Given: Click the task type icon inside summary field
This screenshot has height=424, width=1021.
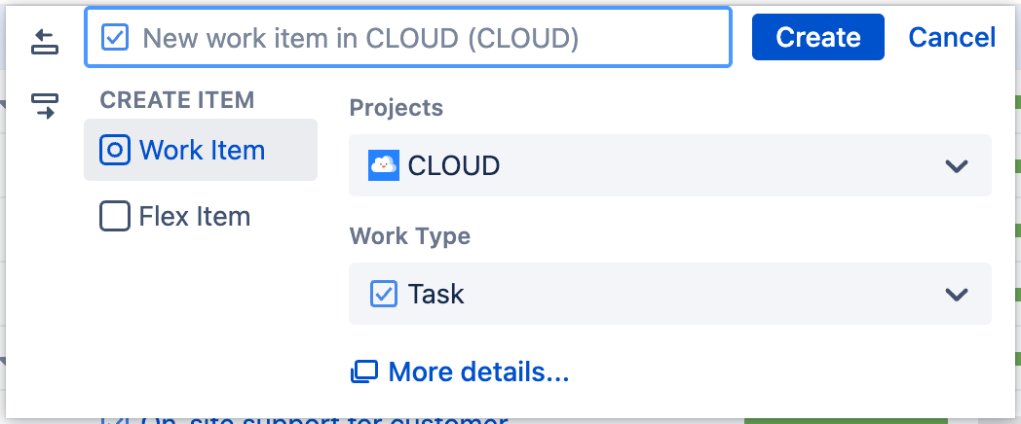Looking at the screenshot, I should point(116,38).
